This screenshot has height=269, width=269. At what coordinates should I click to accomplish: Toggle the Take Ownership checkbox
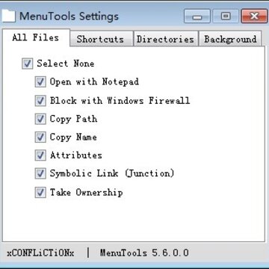click(x=40, y=193)
